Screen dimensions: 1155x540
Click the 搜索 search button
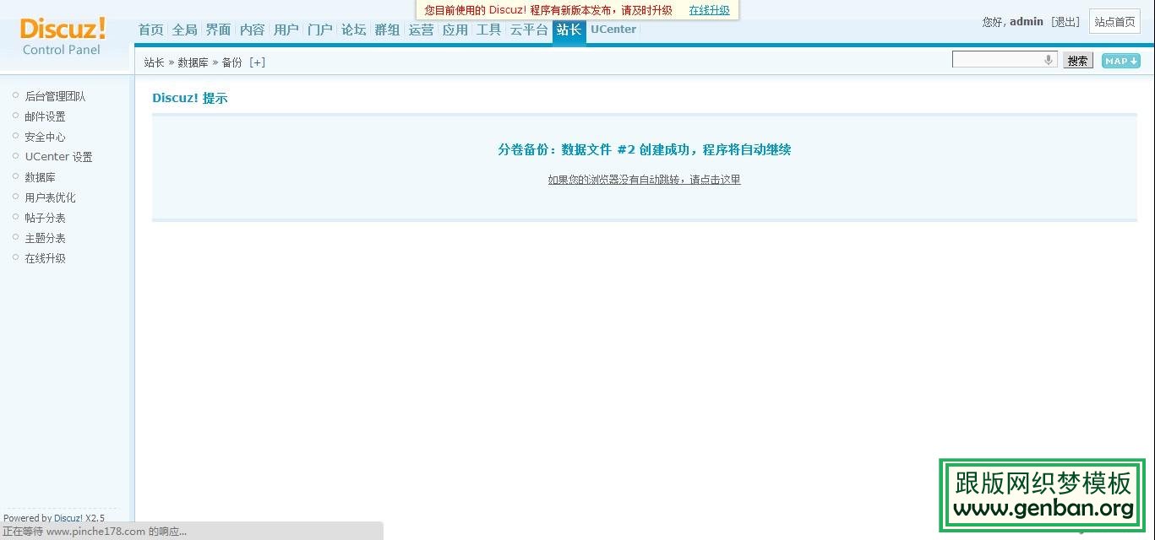1077,61
